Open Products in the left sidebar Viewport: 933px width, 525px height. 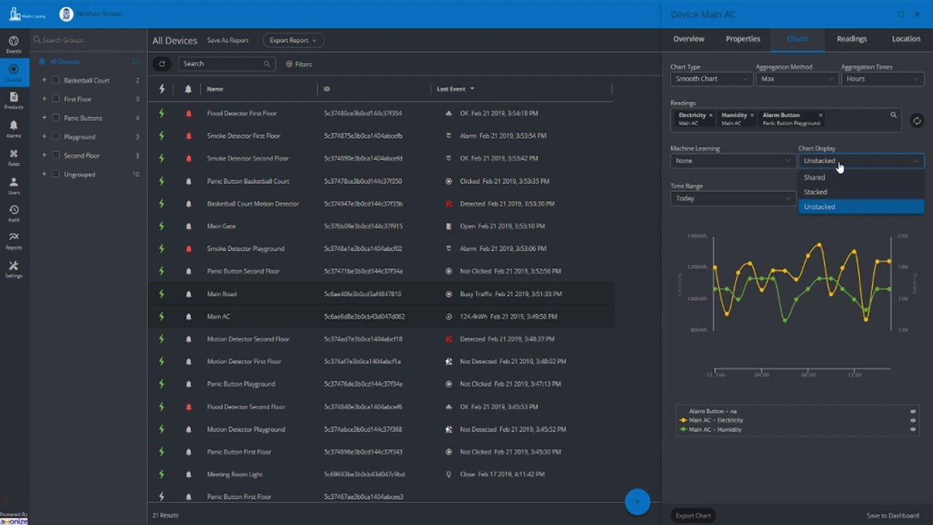tap(13, 101)
